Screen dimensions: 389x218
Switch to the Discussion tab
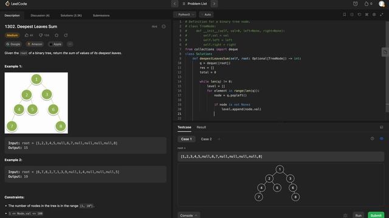point(40,15)
